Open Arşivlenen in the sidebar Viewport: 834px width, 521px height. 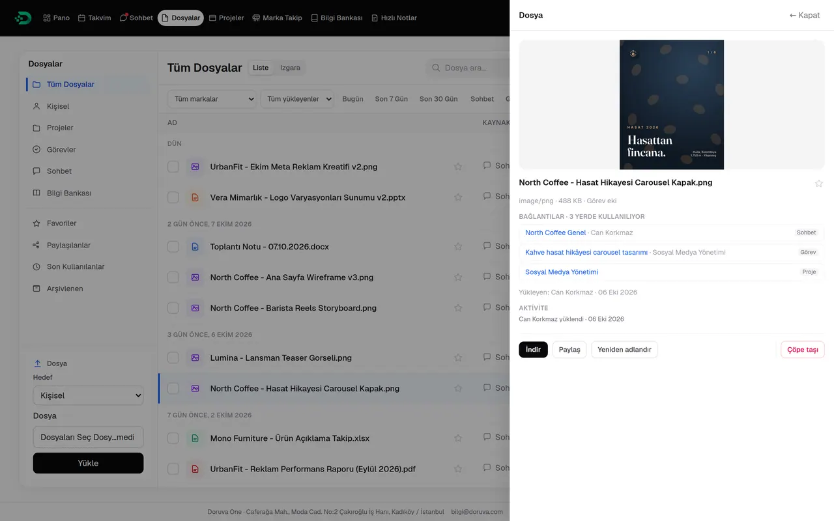pos(88,289)
